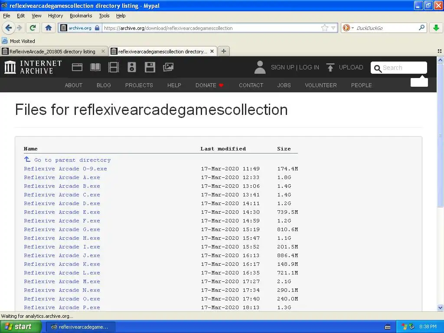Download Reflexive Arcade I.exe
Screen dimensions: 444x333
[x=62, y=247]
